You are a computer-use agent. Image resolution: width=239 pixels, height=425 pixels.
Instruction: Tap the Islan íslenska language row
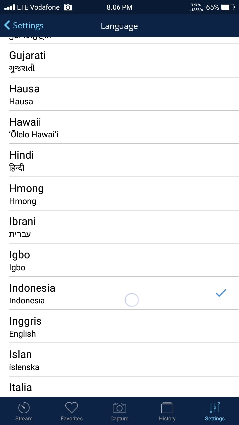(x=119, y=360)
